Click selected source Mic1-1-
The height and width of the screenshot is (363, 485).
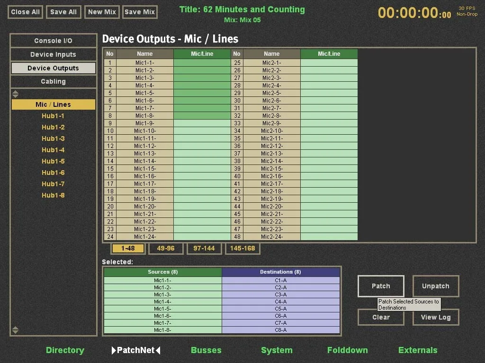(163, 280)
